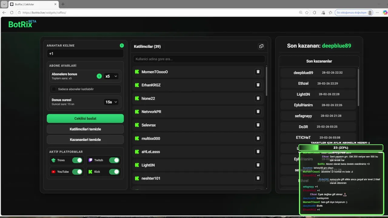This screenshot has width=388, height=218.
Task: Open the favorites list icon in toolbar
Action: pos(331,13)
